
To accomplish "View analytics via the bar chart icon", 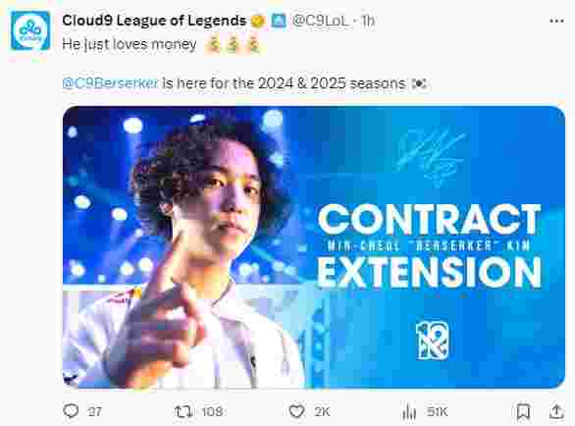I will click(x=409, y=411).
